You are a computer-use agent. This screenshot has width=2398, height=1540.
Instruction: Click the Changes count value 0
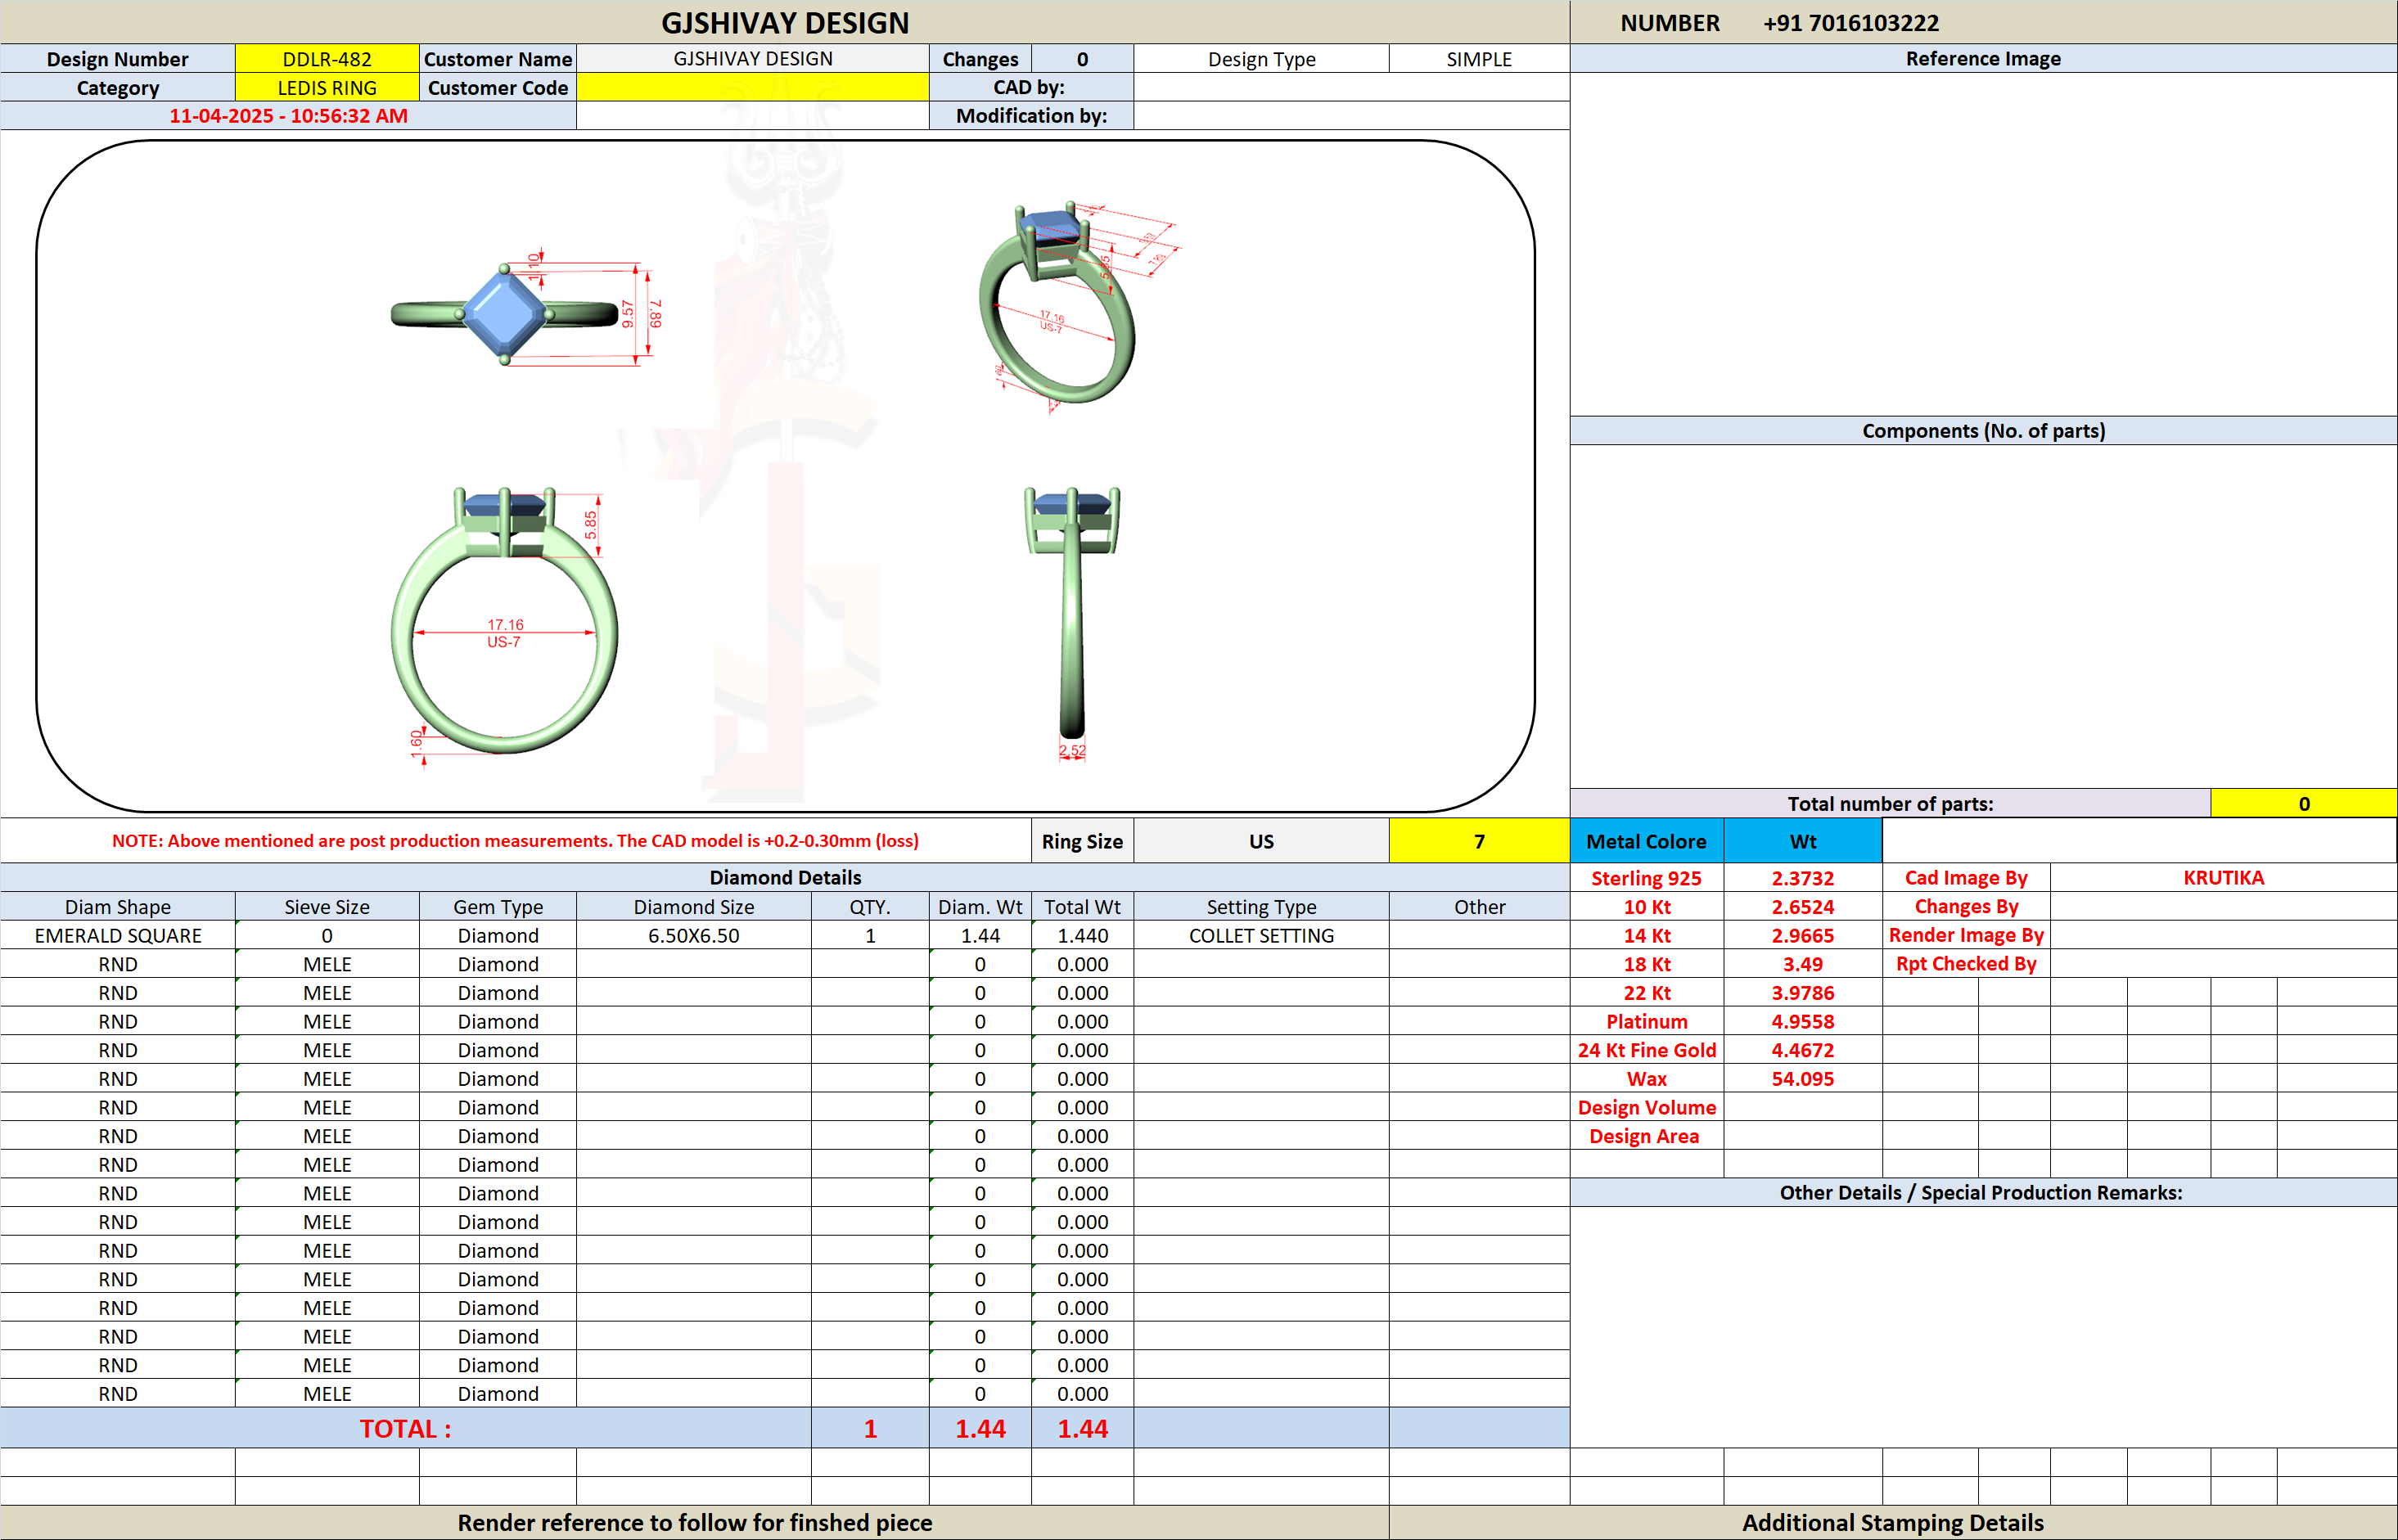click(1082, 59)
